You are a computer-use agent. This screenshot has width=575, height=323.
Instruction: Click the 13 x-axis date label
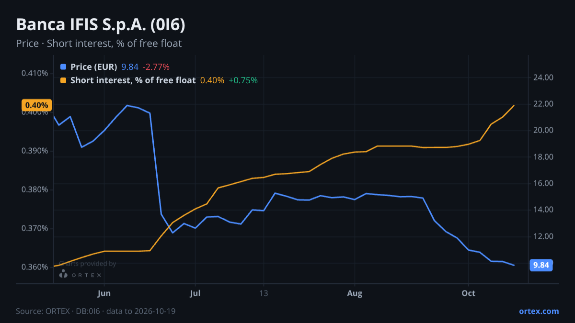click(x=263, y=293)
